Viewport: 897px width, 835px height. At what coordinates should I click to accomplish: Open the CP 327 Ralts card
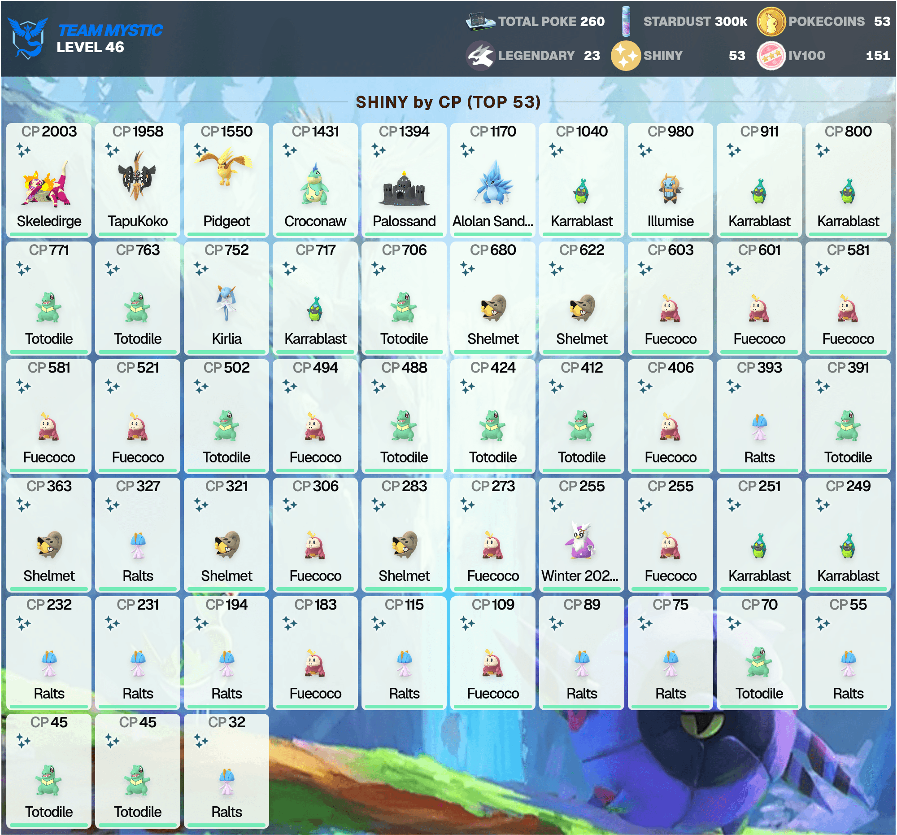(x=138, y=535)
